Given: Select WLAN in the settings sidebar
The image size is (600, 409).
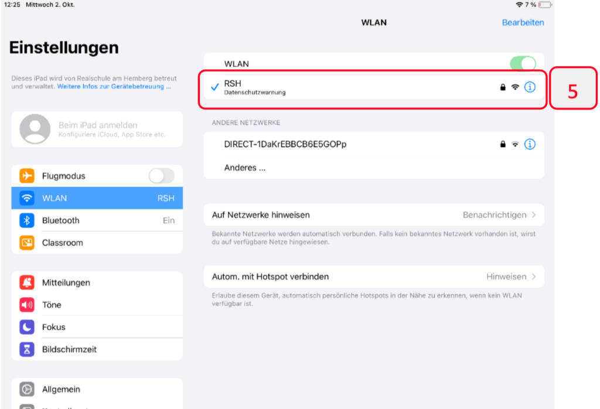Looking at the screenshot, I should [97, 198].
